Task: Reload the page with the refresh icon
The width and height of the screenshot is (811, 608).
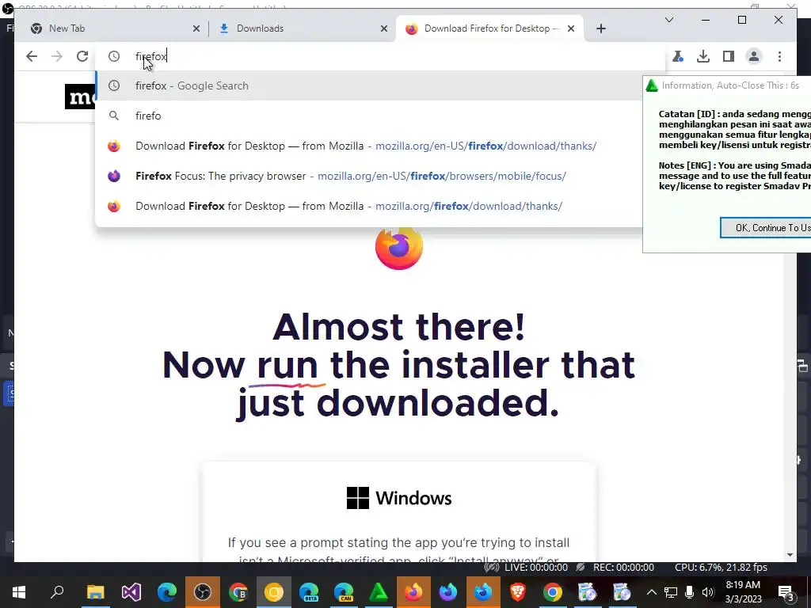Action: tap(82, 56)
